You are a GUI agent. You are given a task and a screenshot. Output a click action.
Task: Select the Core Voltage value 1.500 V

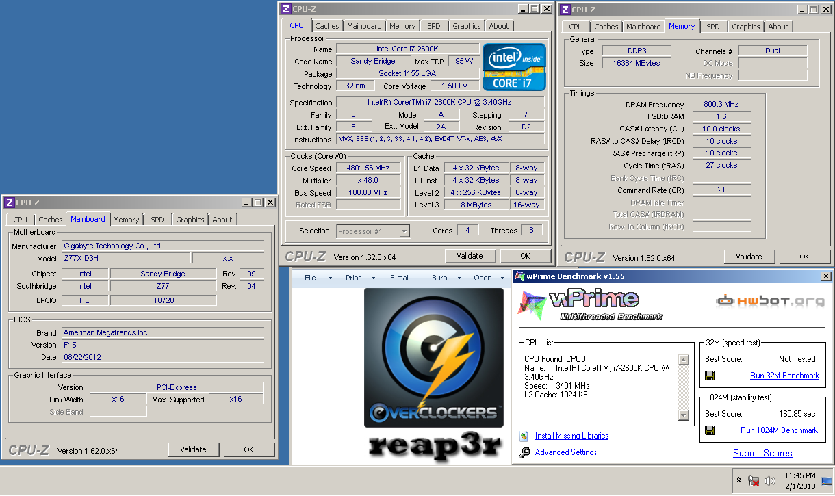point(454,86)
